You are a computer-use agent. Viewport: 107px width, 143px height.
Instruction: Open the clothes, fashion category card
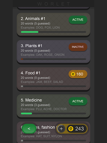pos(53,132)
